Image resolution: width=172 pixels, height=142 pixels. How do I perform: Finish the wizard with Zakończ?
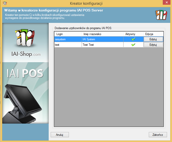coord(158,135)
